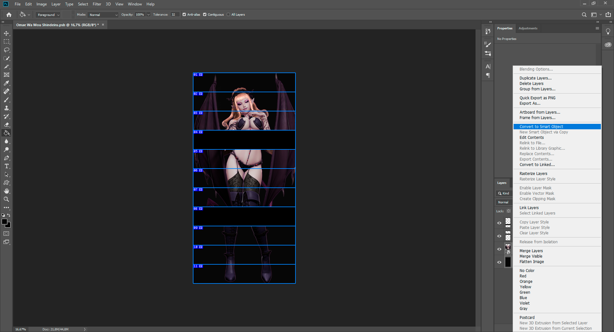Select the Pen tool

tap(6, 158)
